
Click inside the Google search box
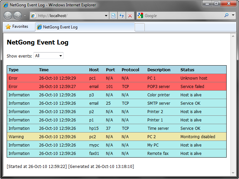tap(183, 16)
